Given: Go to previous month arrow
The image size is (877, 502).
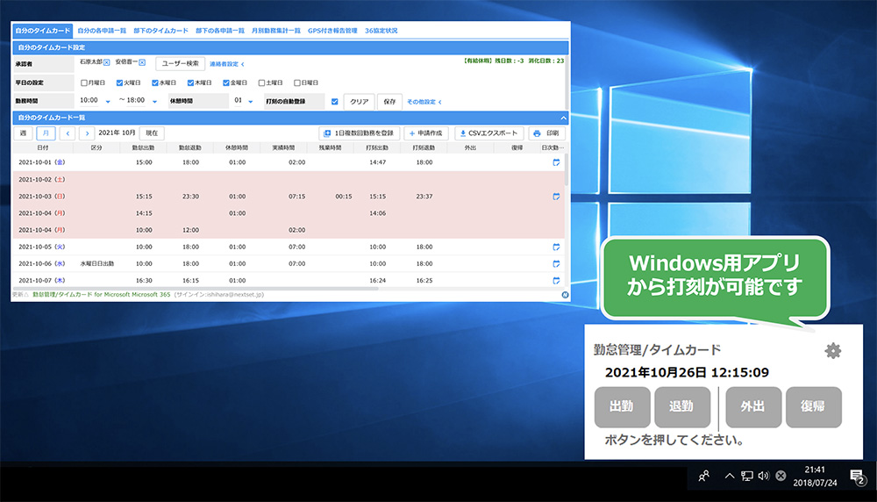Looking at the screenshot, I should pos(68,133).
